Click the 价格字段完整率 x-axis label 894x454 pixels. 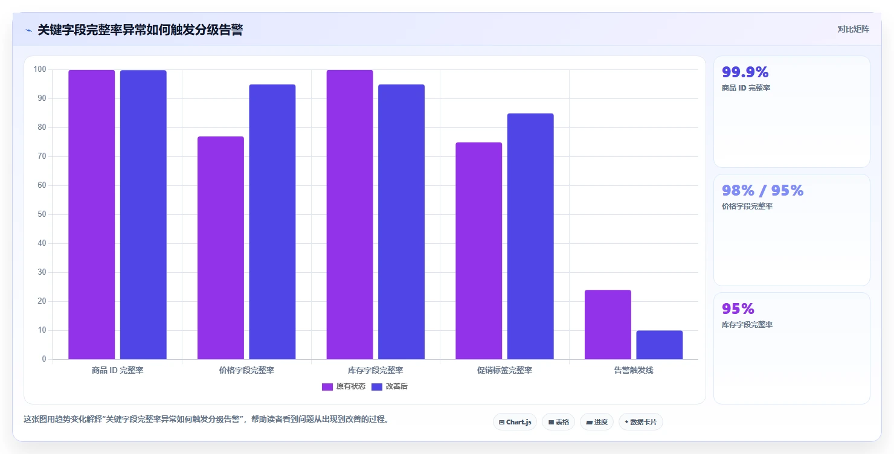coord(246,370)
